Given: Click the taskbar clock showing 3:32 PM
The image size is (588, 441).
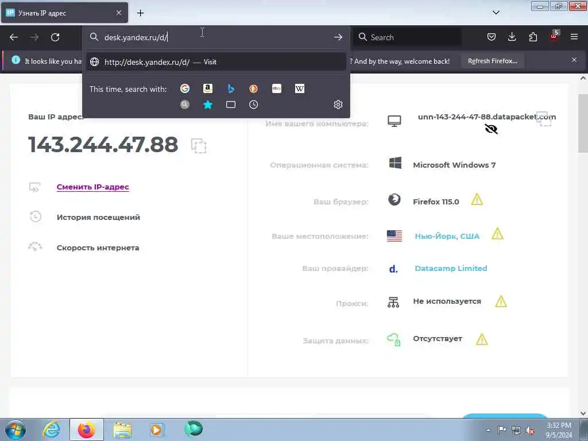Looking at the screenshot, I should [559, 430].
